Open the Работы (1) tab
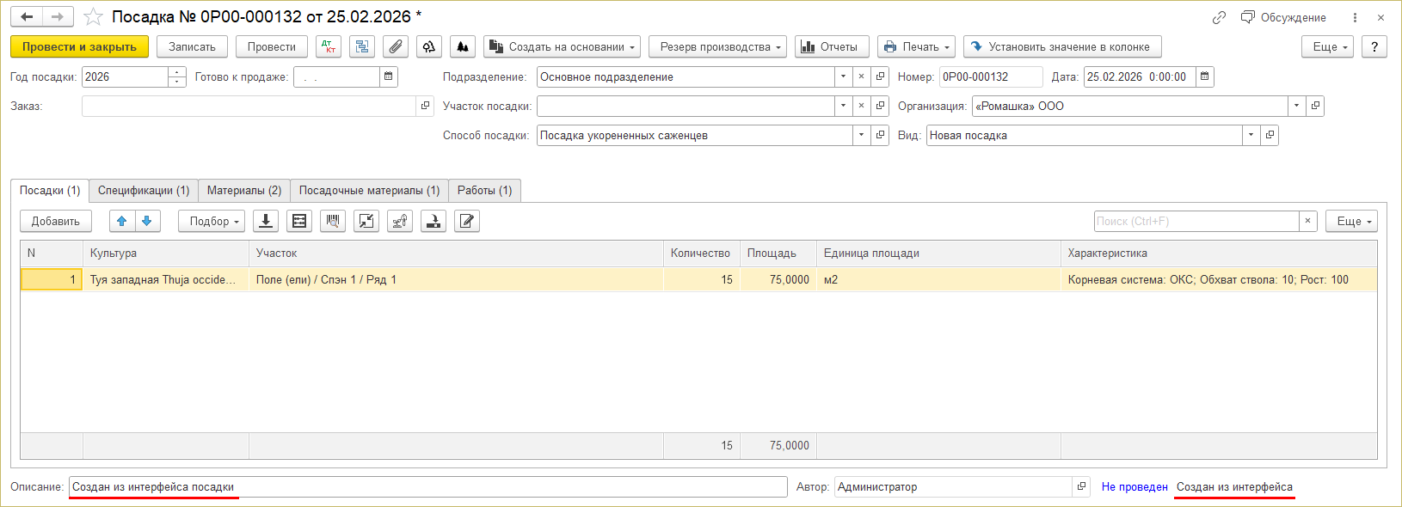 tap(484, 191)
